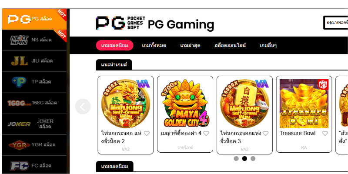Switch to the เกมทั้งหมด tab

154,46
